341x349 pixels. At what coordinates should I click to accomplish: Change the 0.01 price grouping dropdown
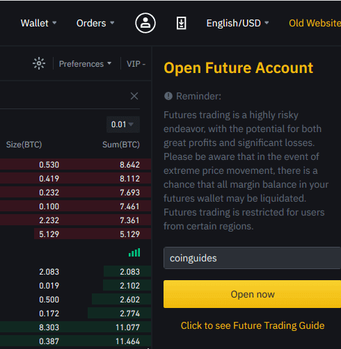pyautogui.click(x=123, y=124)
